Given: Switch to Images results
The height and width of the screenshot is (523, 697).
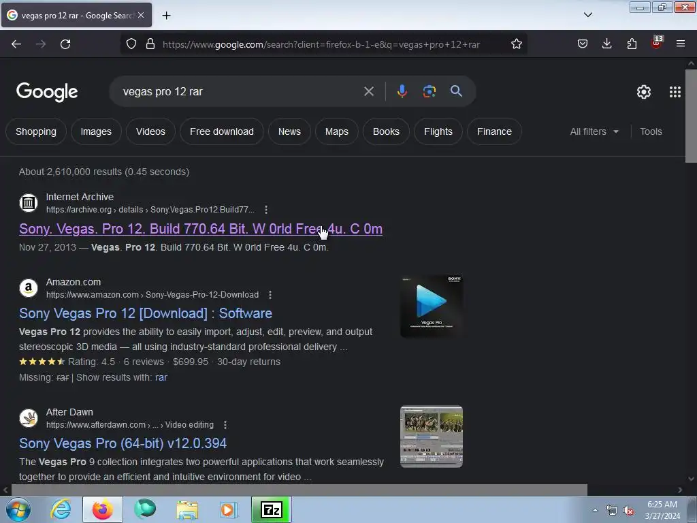Looking at the screenshot, I should [x=96, y=131].
